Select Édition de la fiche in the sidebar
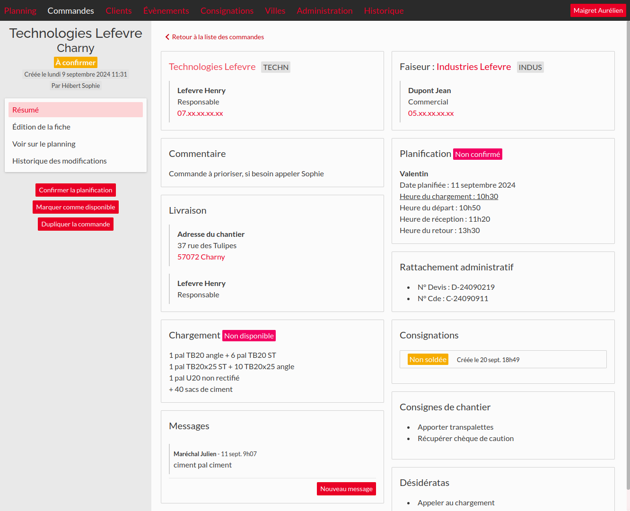The height and width of the screenshot is (511, 630). coord(42,127)
